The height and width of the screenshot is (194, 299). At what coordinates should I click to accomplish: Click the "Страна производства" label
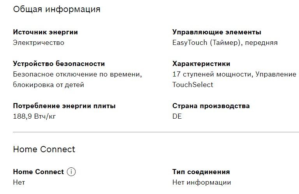[x=211, y=106]
